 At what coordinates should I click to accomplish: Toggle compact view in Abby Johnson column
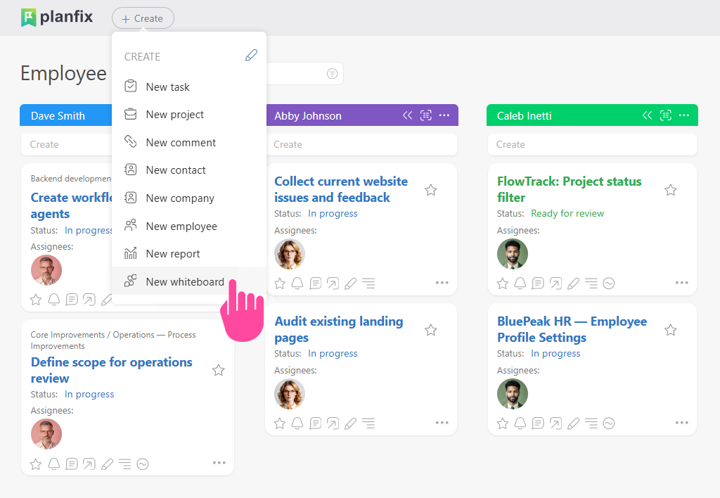[x=425, y=115]
